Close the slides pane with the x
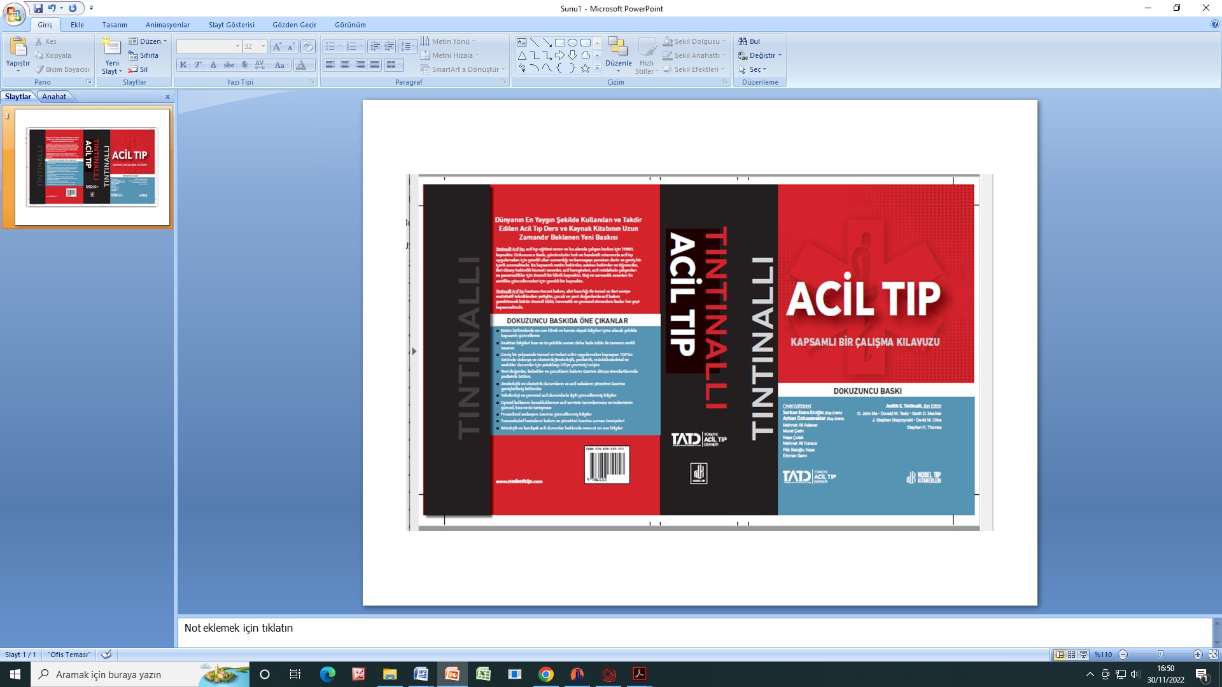Viewport: 1222px width, 687px height. [167, 97]
